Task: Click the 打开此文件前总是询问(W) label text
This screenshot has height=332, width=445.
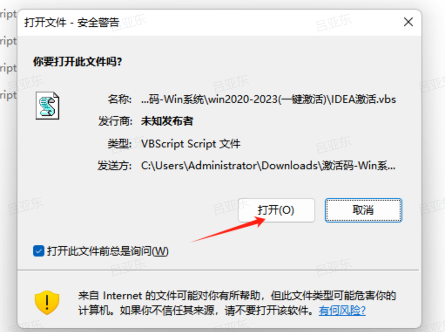Action: point(108,251)
